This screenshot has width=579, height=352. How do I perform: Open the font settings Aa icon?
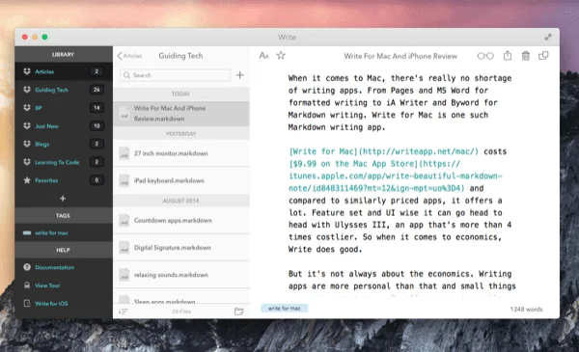(x=263, y=56)
